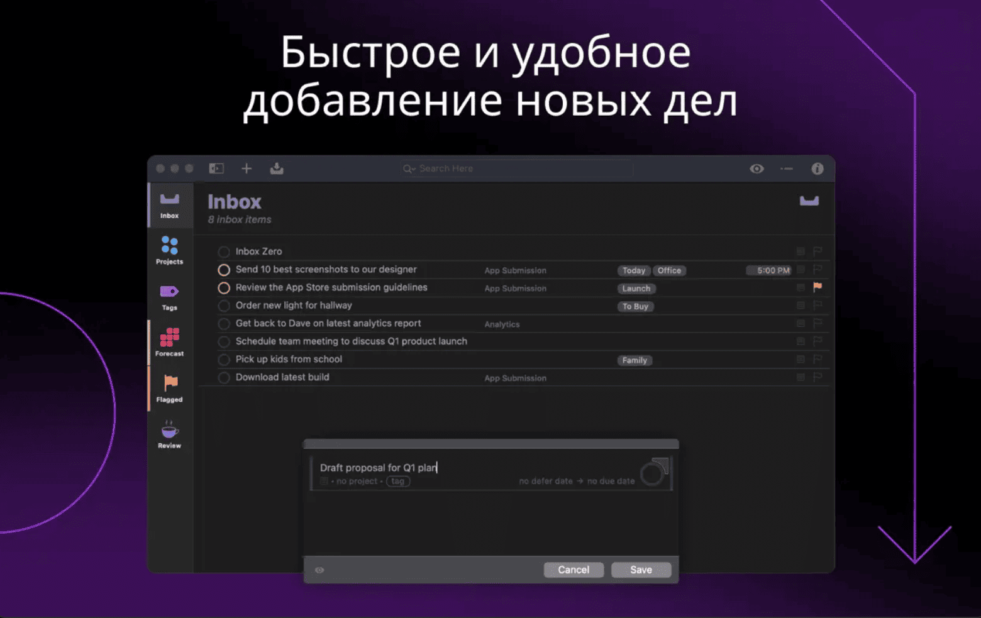Open the Review perspective
The width and height of the screenshot is (981, 618).
tap(169, 434)
